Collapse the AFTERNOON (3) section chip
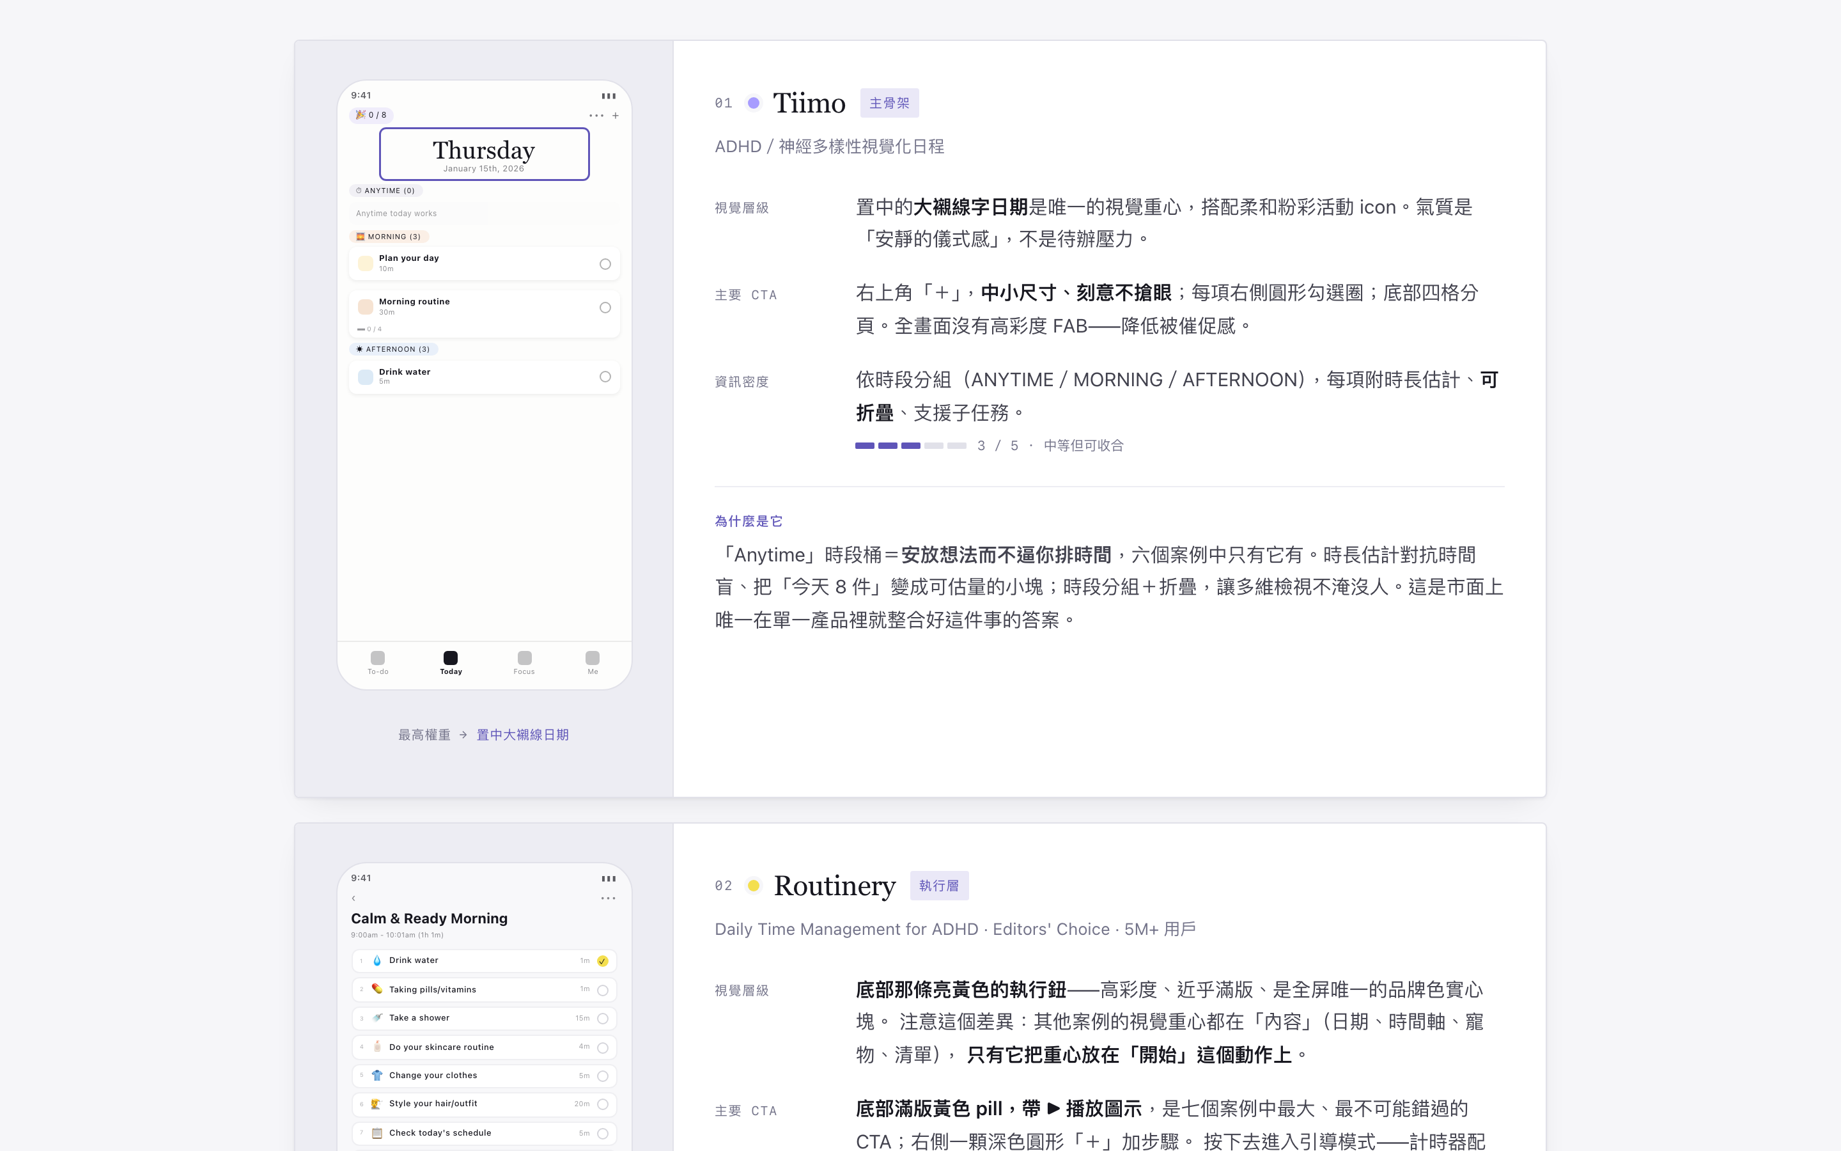This screenshot has height=1151, width=1841. [x=393, y=349]
